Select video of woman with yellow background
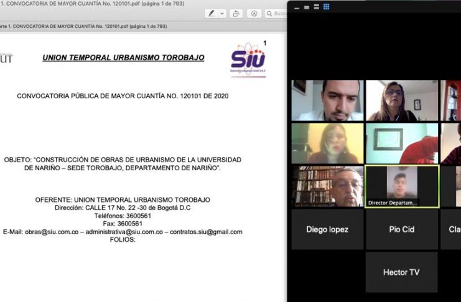Image resolution: width=461 pixels, height=302 pixels. [x=327, y=144]
